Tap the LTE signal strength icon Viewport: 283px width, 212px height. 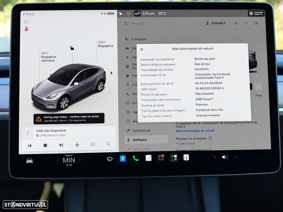[255, 23]
